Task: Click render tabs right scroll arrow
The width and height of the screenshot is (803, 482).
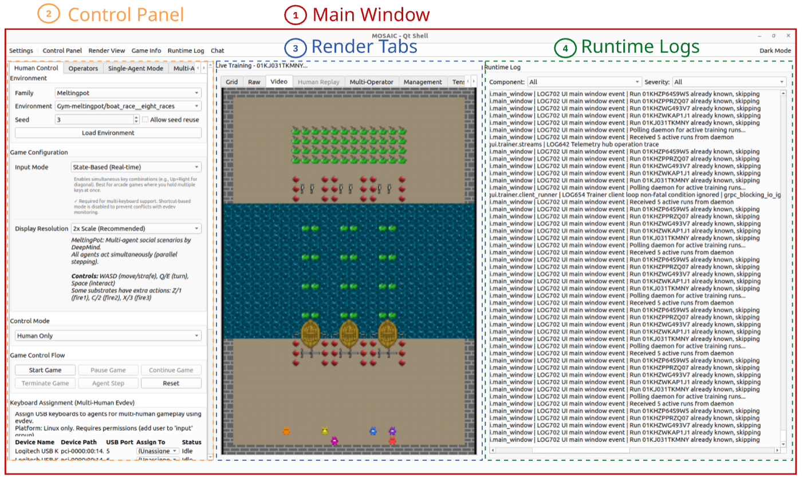Action: coord(474,82)
